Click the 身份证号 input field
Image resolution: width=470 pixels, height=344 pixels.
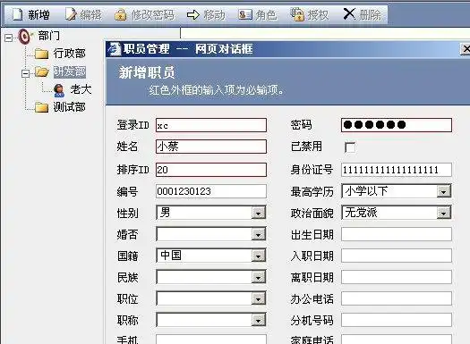pyautogui.click(x=397, y=170)
